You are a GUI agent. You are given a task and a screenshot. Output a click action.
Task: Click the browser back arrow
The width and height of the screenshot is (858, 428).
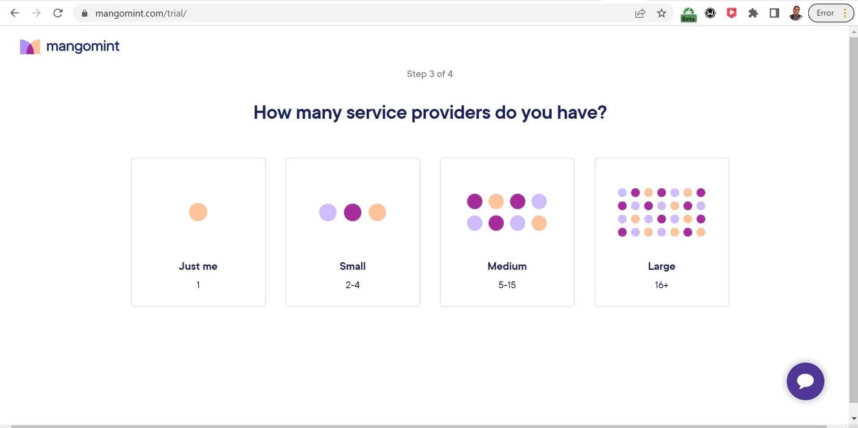pos(15,13)
